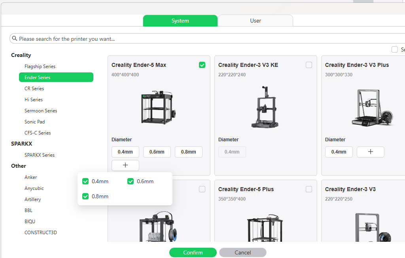Viewport: 405px width, 258px height.
Task: Uncheck 0.6mm in the diameter popup
Action: (x=131, y=181)
